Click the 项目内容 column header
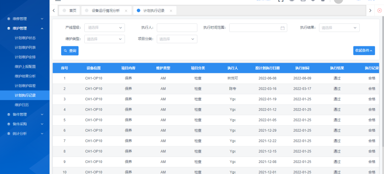This screenshot has height=174, width=384. pyautogui.click(x=128, y=68)
